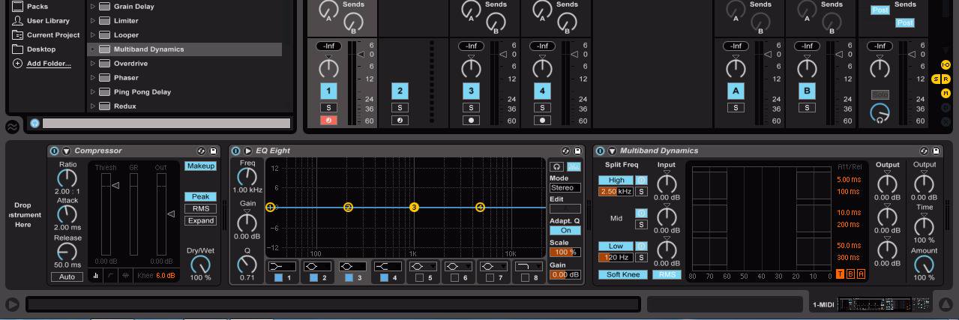Enable EQ band 8 activator checkbox
This screenshot has width=959, height=320.
tap(526, 278)
